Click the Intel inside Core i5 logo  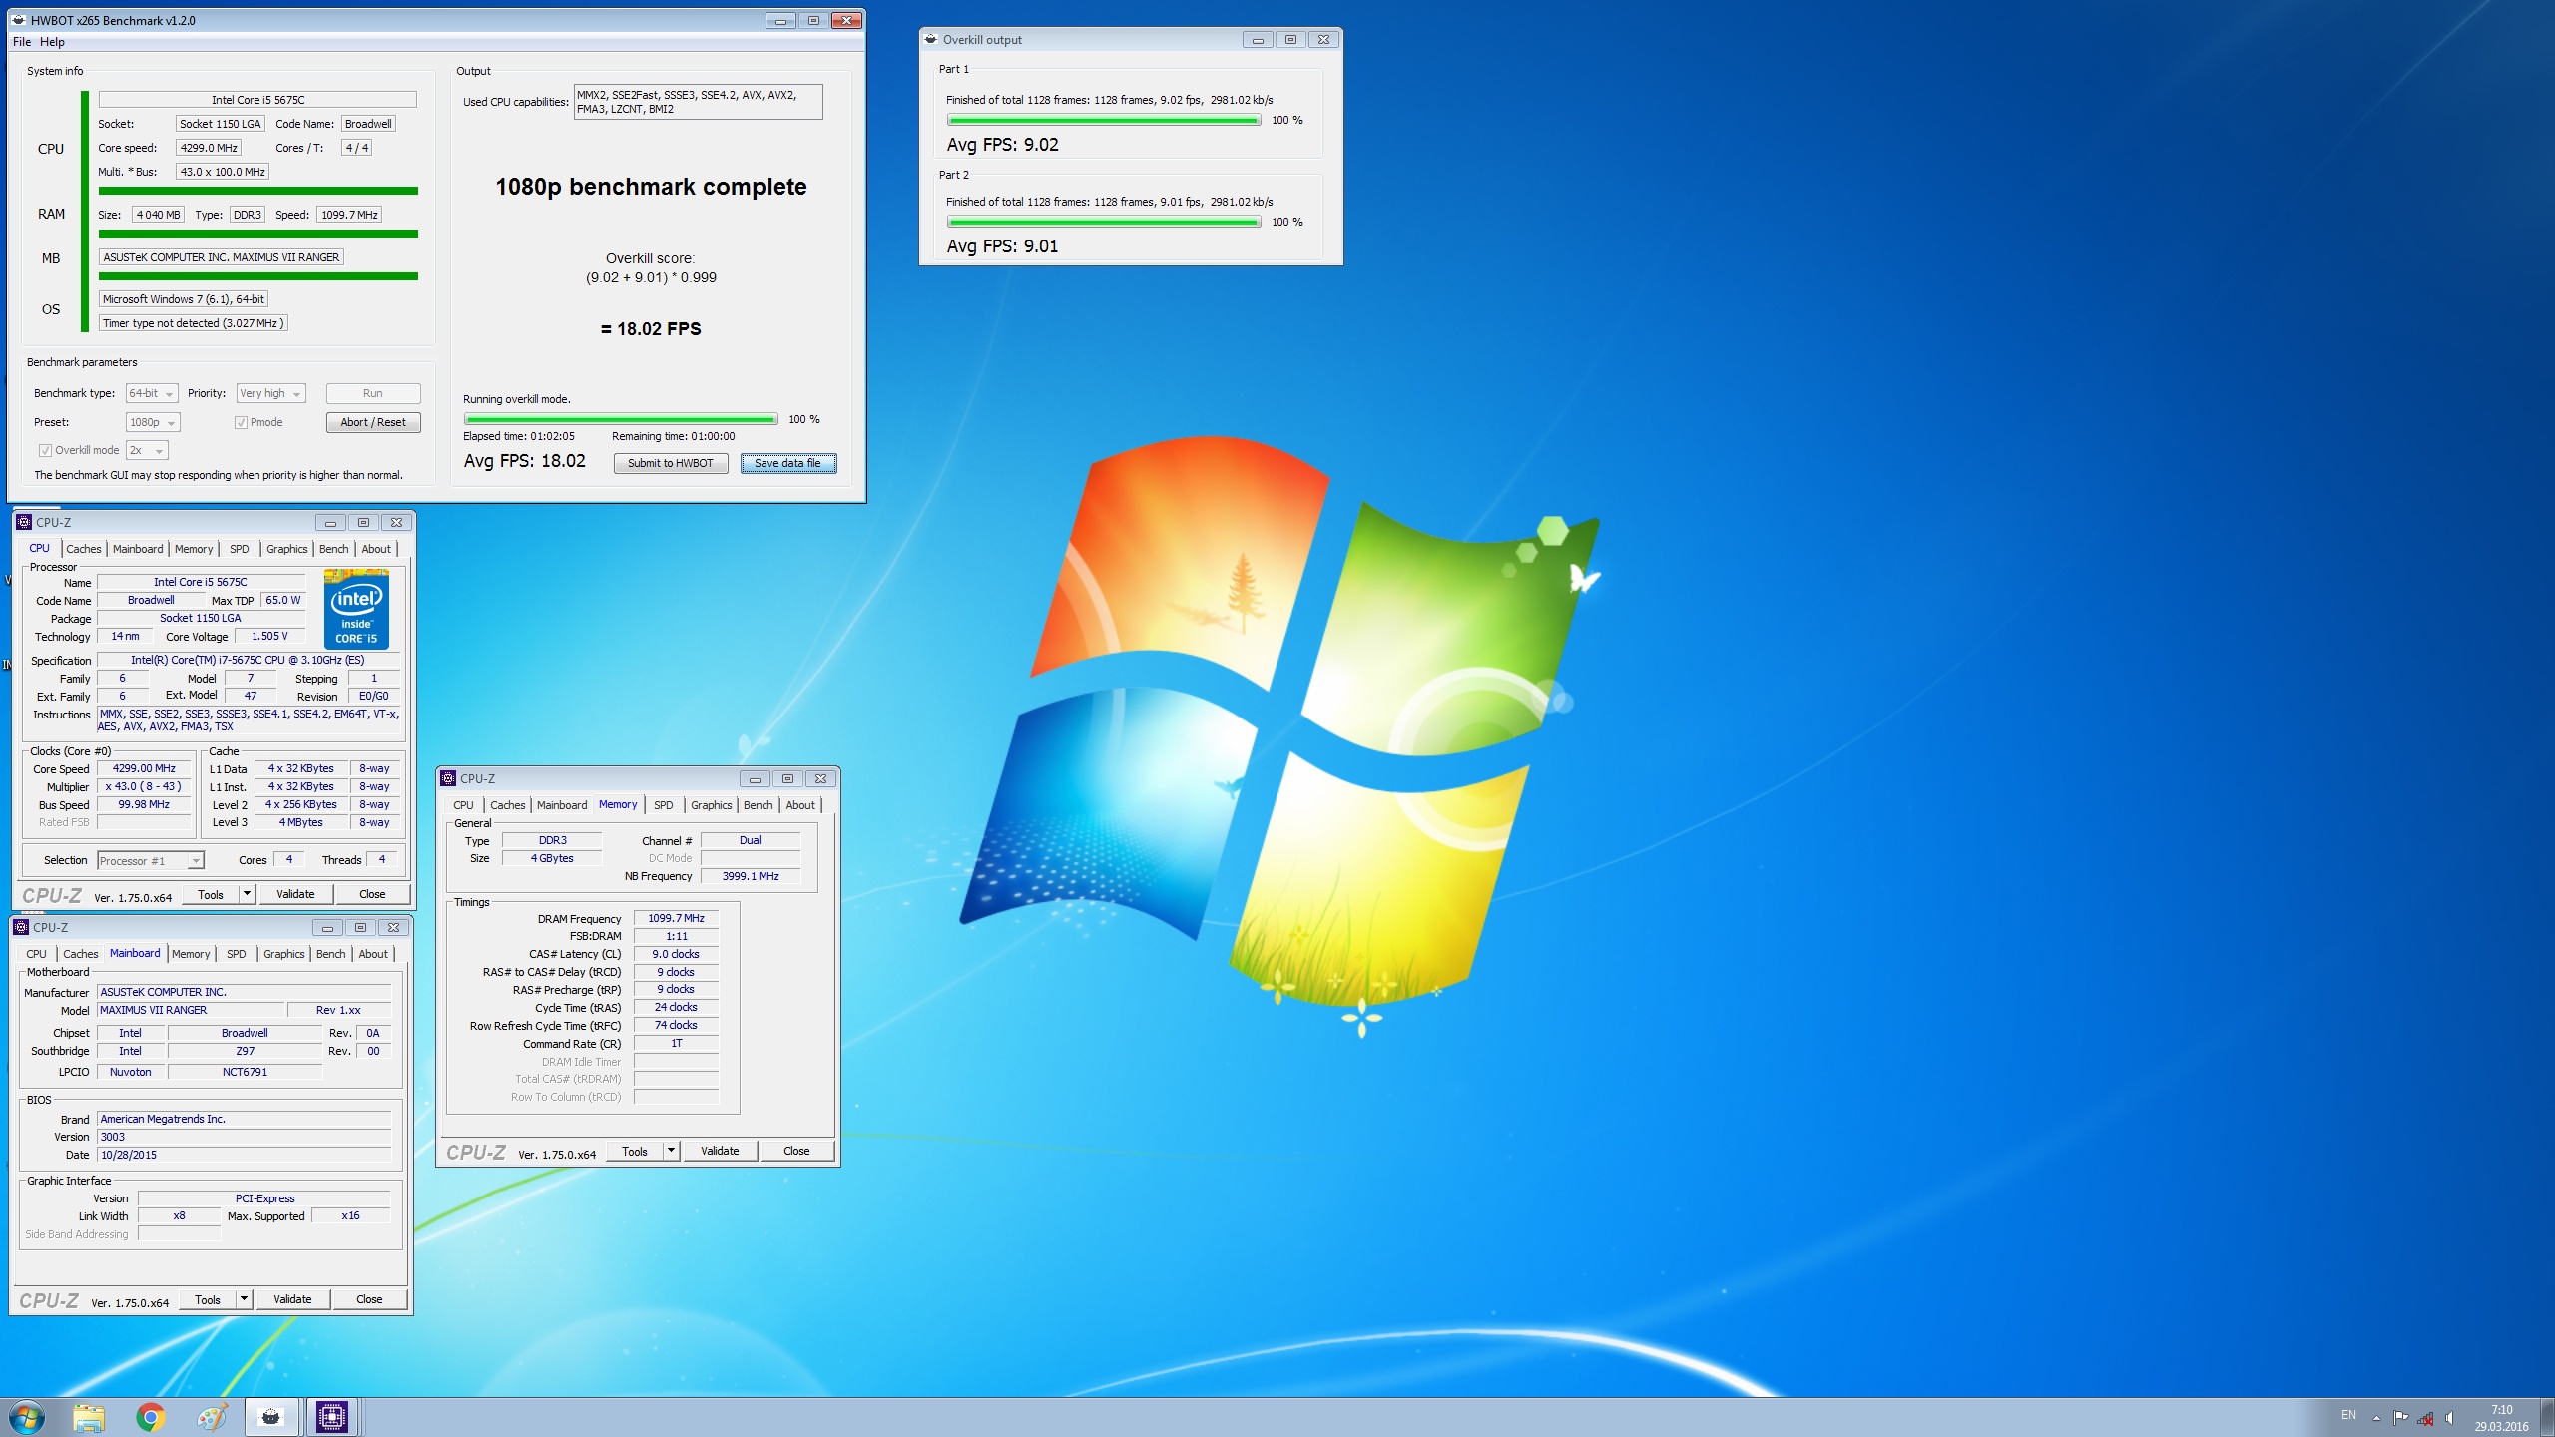(x=356, y=609)
